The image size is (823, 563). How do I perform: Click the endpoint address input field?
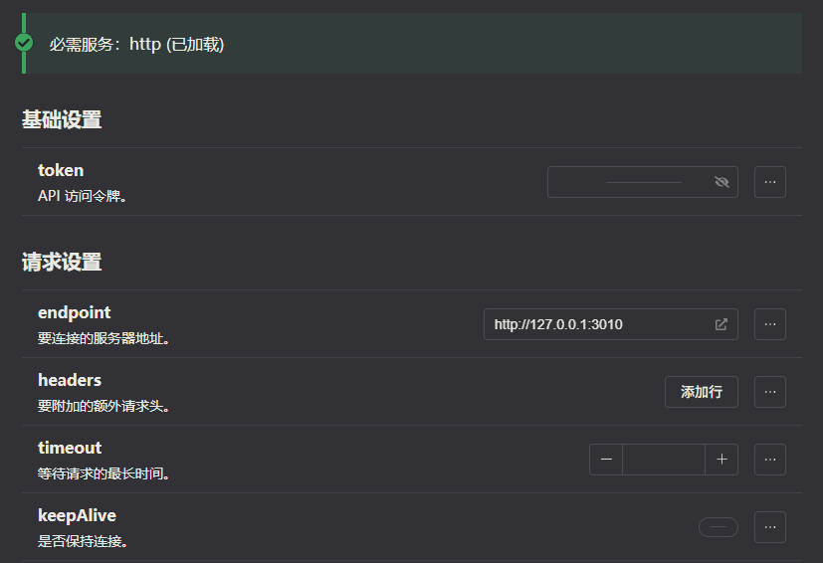pos(597,324)
